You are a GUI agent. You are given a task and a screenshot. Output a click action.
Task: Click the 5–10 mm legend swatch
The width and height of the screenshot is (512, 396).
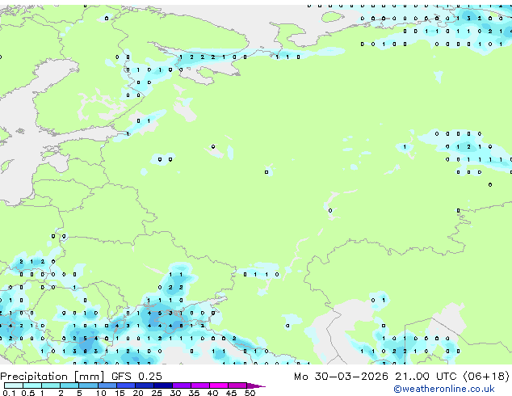tap(88, 385)
